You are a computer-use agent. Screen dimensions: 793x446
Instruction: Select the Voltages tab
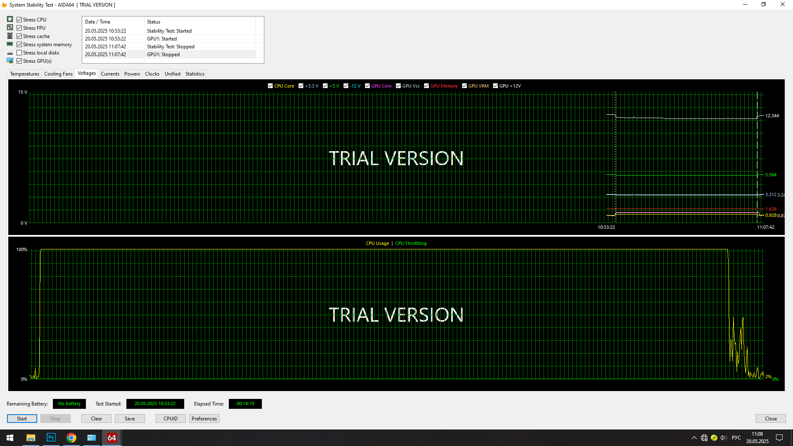tap(87, 73)
